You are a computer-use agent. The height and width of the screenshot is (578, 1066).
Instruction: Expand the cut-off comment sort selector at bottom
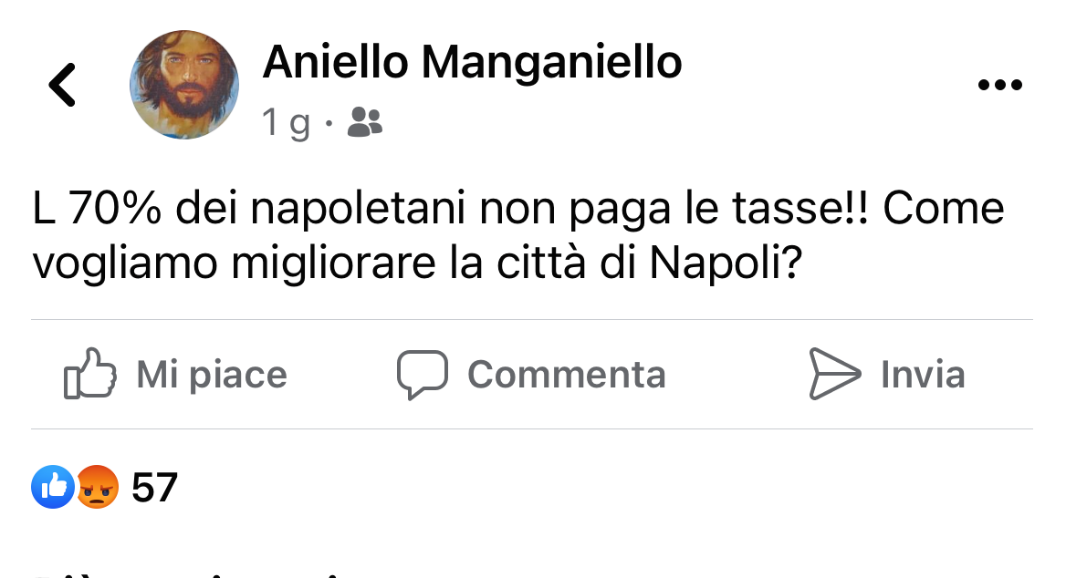click(x=183, y=573)
